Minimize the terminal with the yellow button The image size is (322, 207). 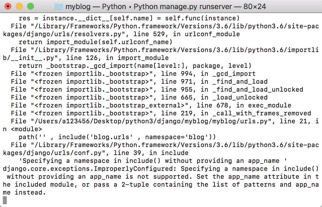[19, 6]
